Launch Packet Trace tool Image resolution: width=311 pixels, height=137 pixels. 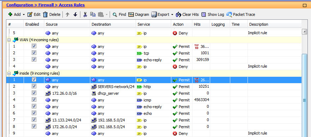tap(240, 14)
